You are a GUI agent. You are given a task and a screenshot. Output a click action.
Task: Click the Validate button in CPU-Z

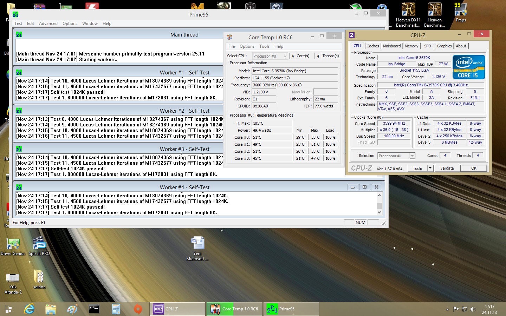(x=447, y=168)
